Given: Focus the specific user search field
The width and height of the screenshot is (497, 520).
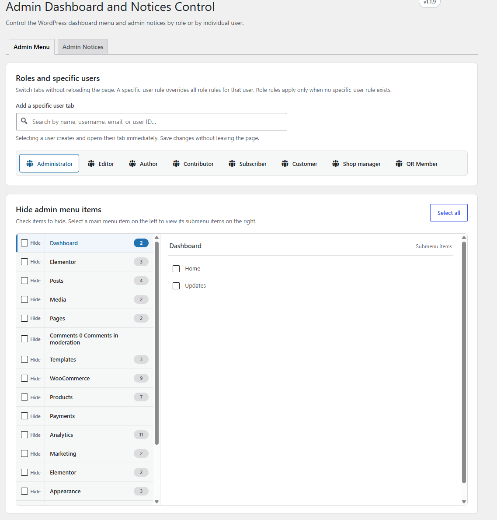Looking at the screenshot, I should click(x=151, y=122).
